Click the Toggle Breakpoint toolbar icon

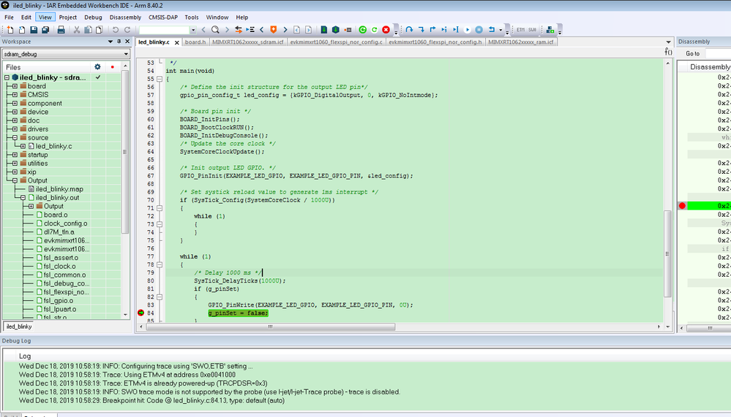tap(348, 30)
